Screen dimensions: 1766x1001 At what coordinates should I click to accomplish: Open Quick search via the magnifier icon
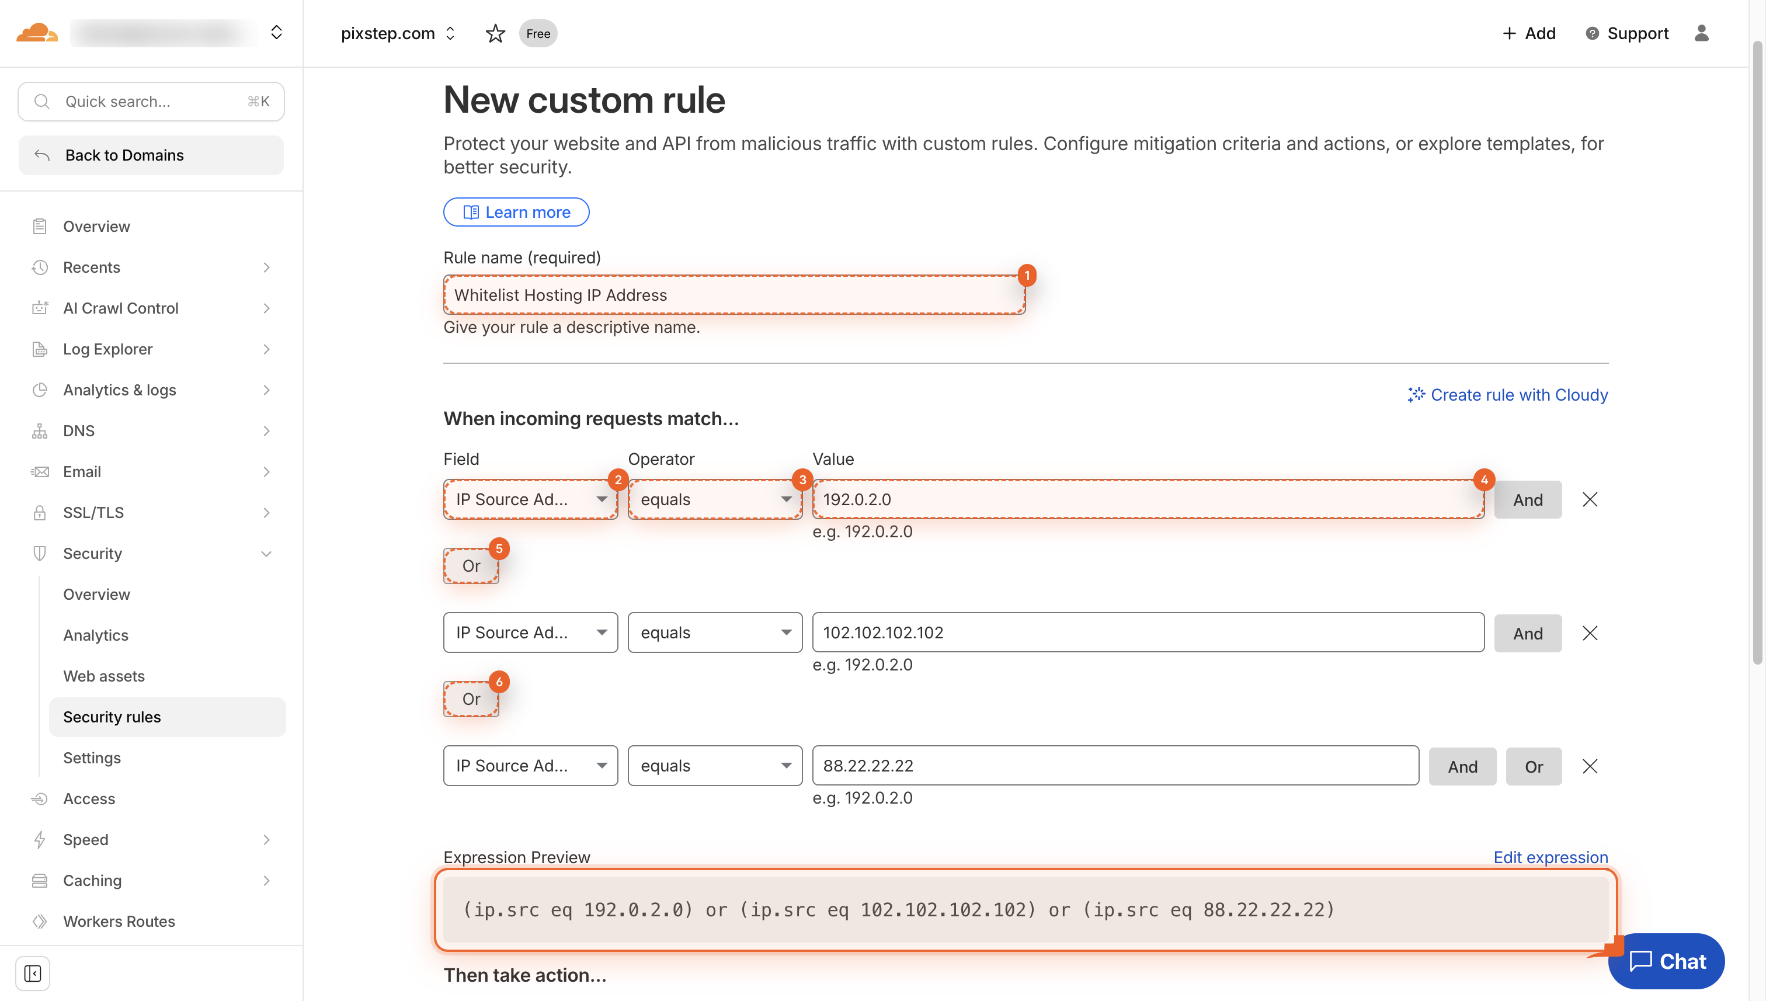click(x=41, y=101)
